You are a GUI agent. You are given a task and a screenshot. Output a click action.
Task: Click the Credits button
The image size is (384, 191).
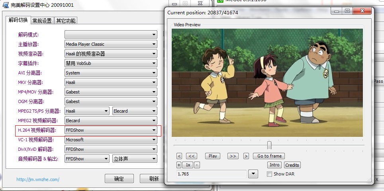point(292,165)
